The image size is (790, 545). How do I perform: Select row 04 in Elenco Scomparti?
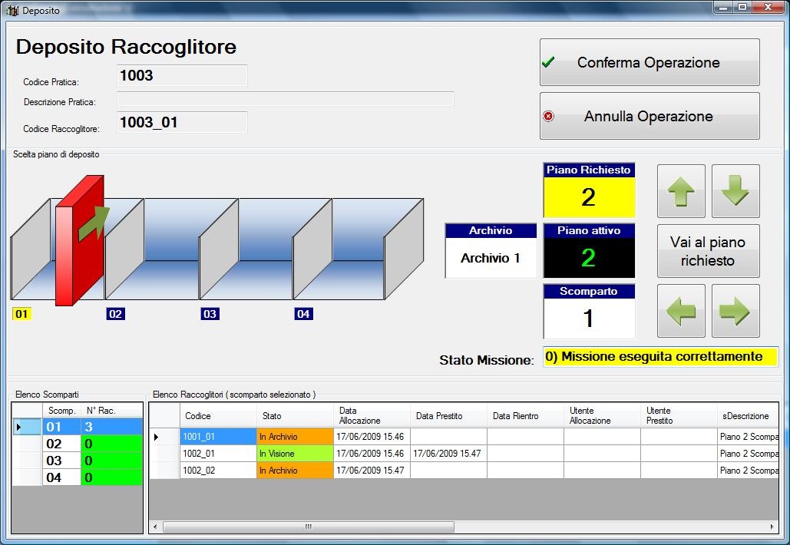pyautogui.click(x=77, y=477)
